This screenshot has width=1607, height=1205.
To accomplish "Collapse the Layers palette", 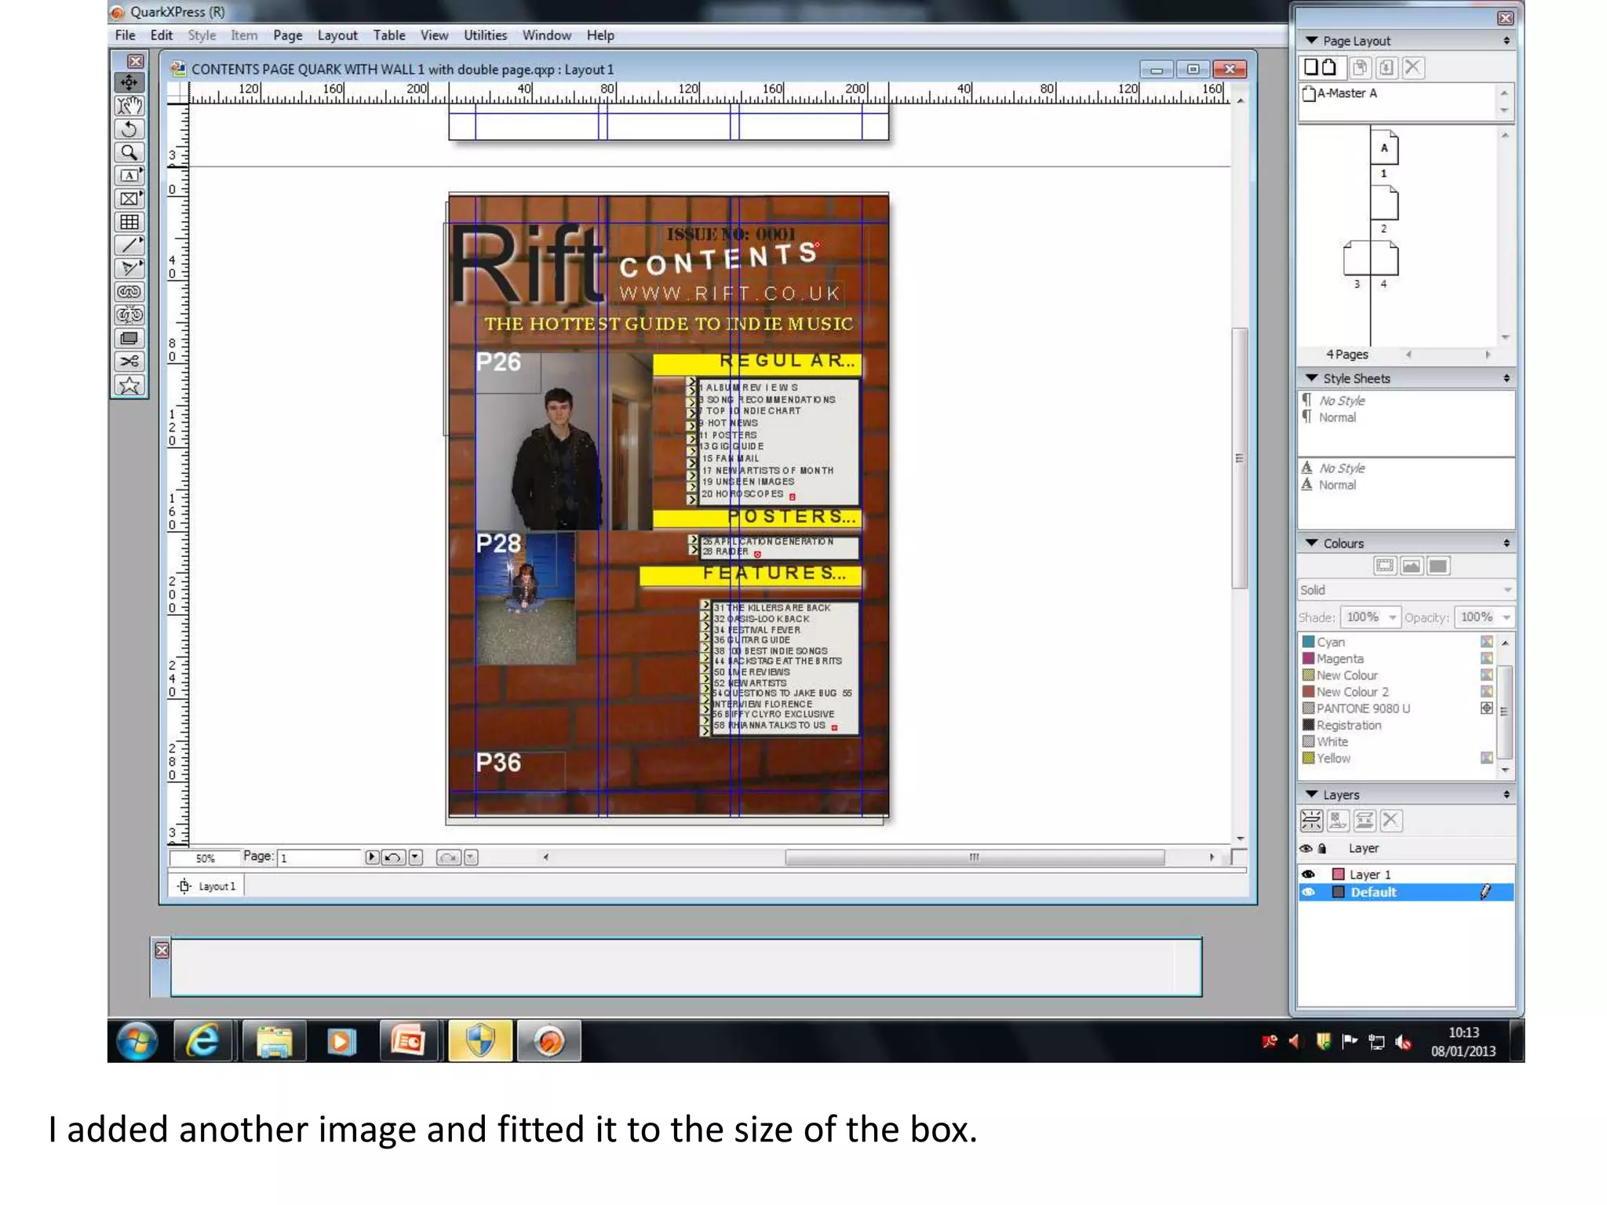I will click(1311, 795).
